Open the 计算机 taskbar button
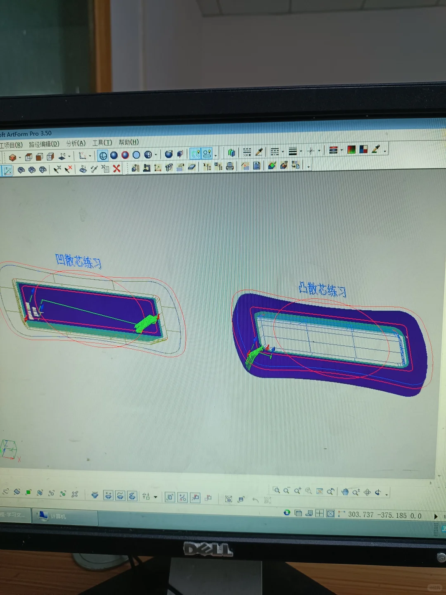Viewport: 446px width, 595px height. click(x=65, y=516)
